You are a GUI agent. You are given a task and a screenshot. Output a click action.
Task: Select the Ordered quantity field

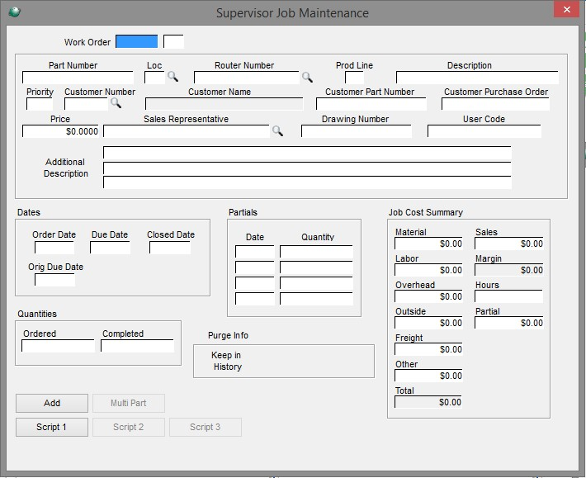[x=59, y=346]
